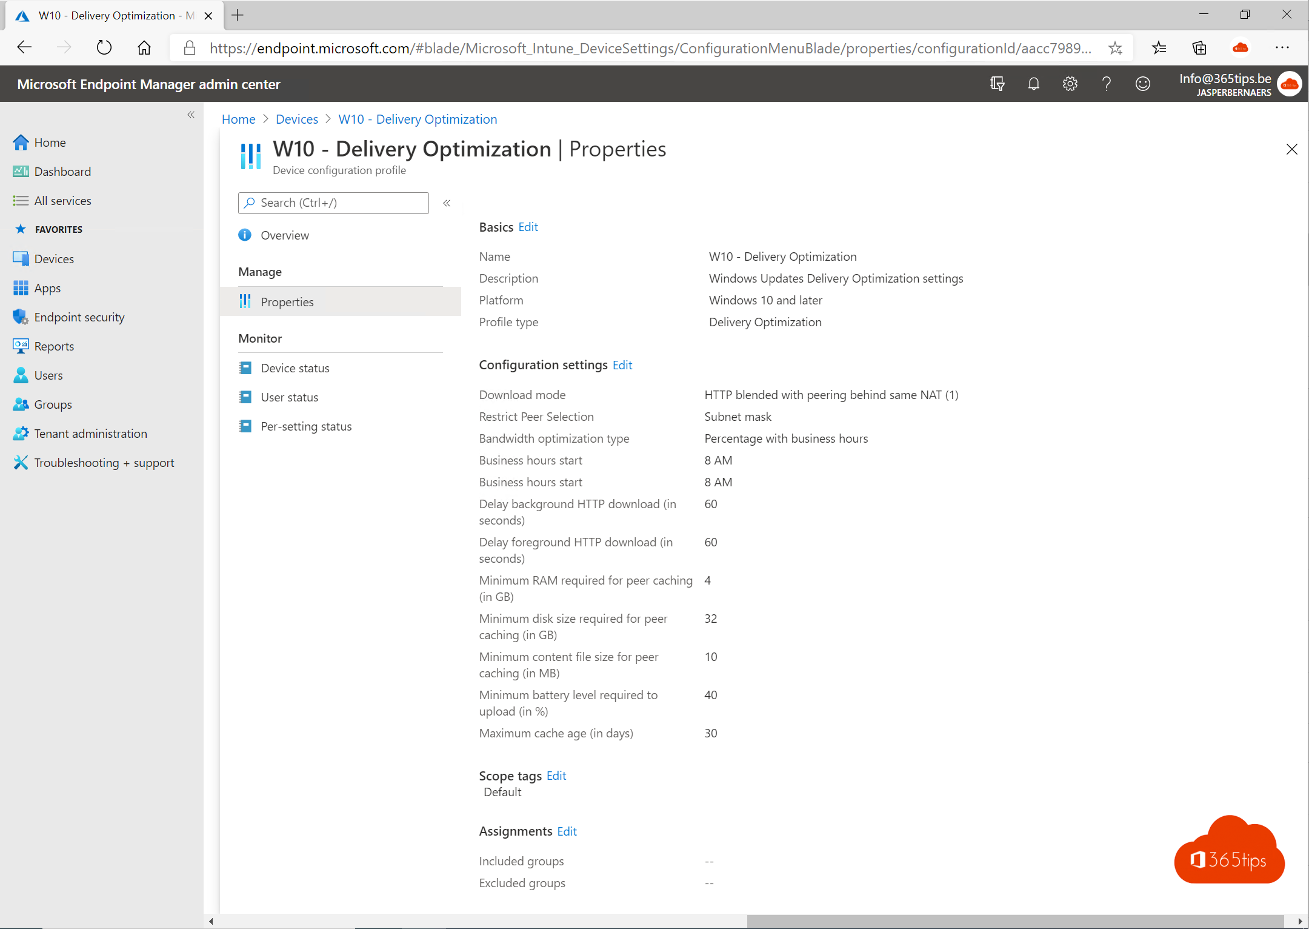Open the settings gear in the top bar
The width and height of the screenshot is (1309, 929).
[1070, 84]
